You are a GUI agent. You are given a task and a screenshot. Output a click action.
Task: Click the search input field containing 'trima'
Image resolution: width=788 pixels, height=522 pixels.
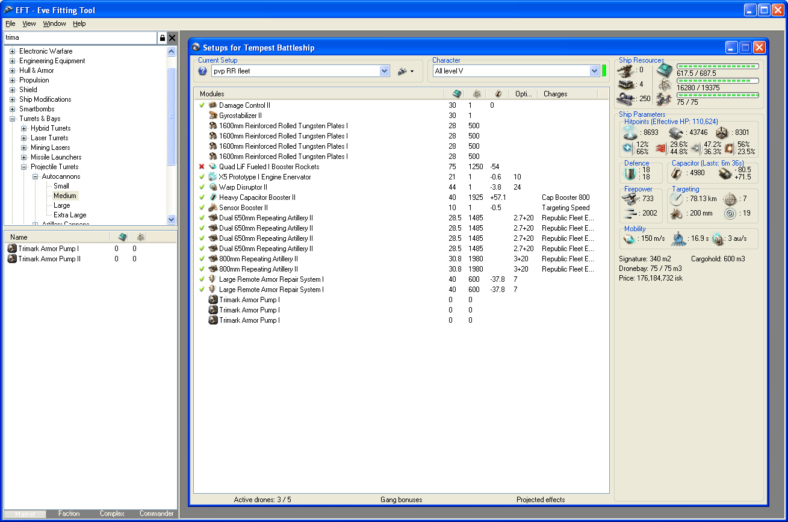pyautogui.click(x=79, y=38)
